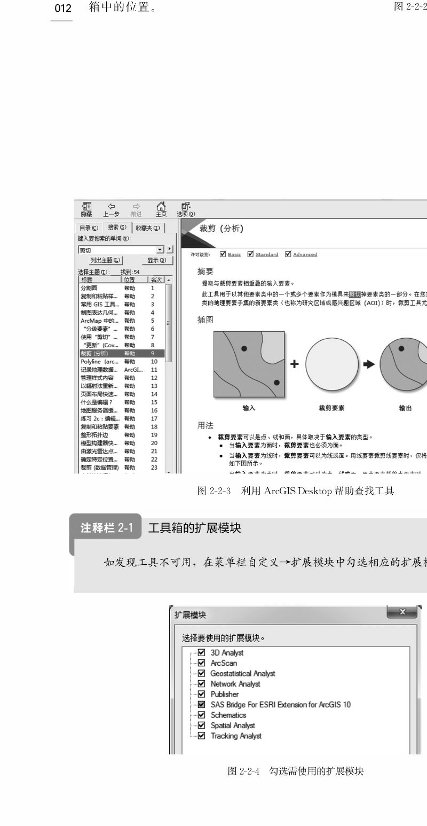Select the 复制和粘贴样... topic row
The height and width of the screenshot is (826, 427).
click(x=122, y=296)
